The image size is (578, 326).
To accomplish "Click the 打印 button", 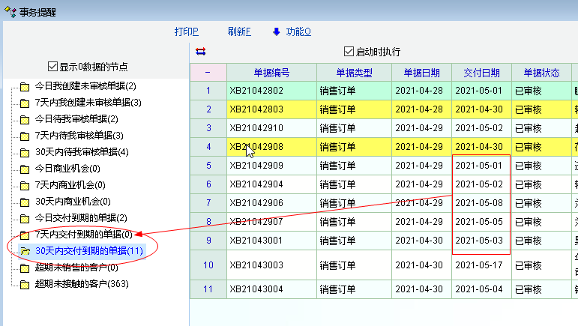I will pos(186,31).
